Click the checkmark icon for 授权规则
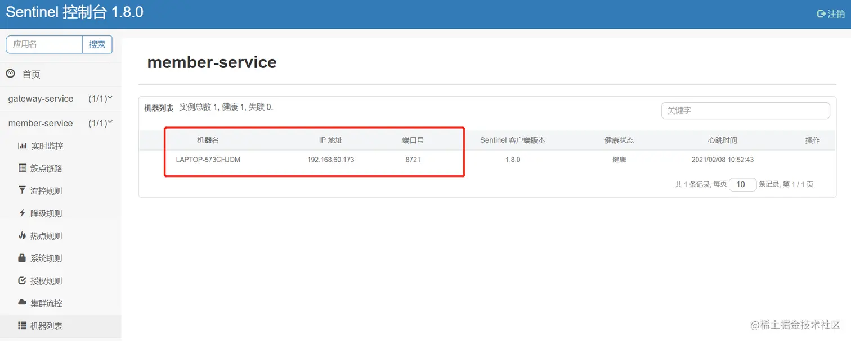Image resolution: width=851 pixels, height=341 pixels. pos(23,280)
